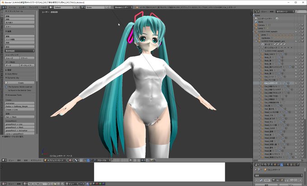Image resolution: width=307 pixels, height=186 pixels.
Task: Click the ポーズ pose icon in outliner
Action: point(263,44)
